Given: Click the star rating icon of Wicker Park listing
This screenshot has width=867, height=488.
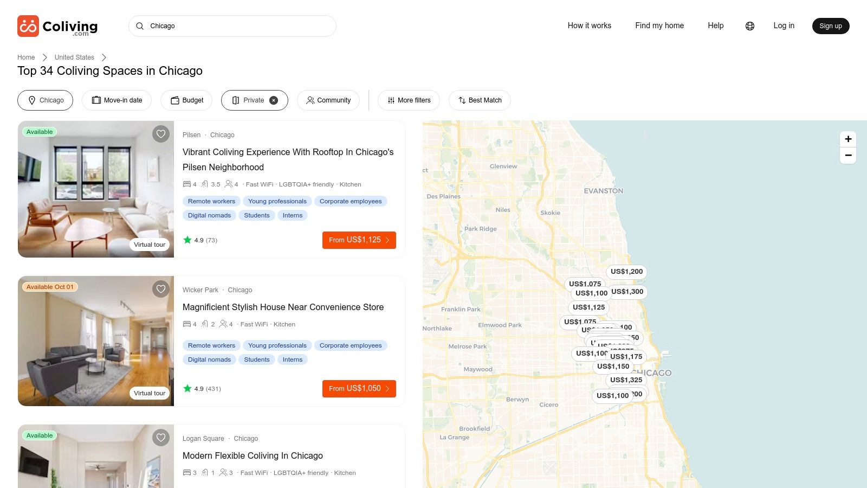Looking at the screenshot, I should pyautogui.click(x=187, y=388).
